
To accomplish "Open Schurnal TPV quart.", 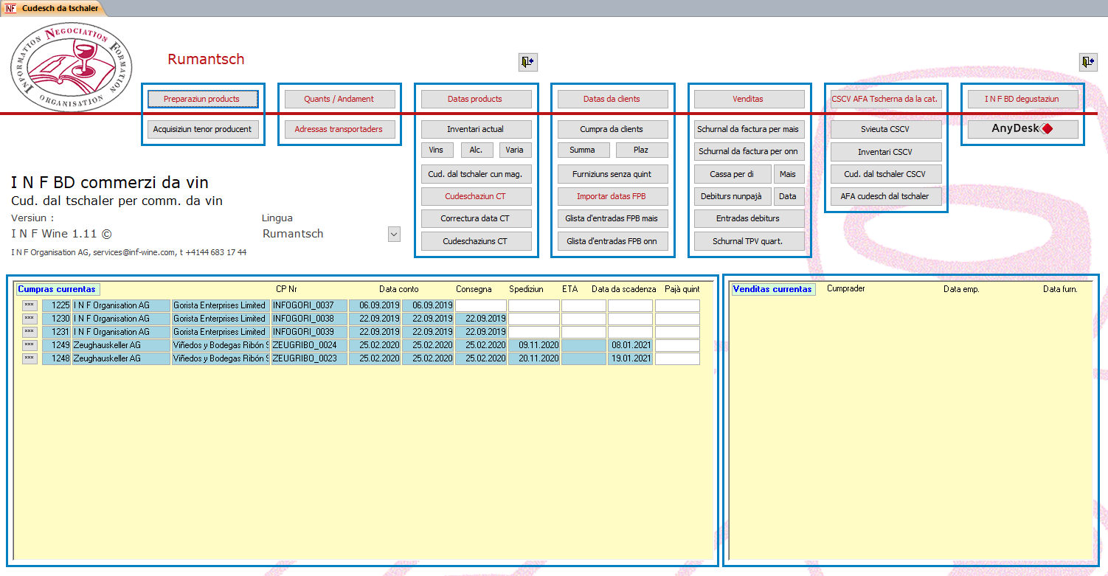I will [x=749, y=241].
